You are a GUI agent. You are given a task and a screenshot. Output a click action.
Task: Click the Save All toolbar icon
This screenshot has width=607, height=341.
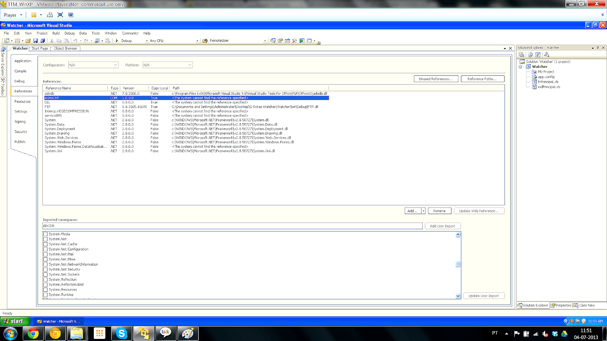coord(42,41)
